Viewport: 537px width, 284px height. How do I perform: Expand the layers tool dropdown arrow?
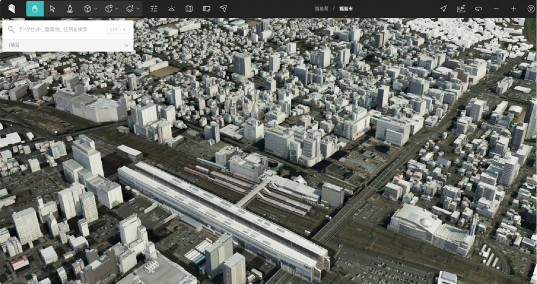(x=138, y=9)
